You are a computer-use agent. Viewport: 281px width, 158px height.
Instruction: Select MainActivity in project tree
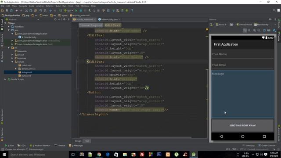30,37
